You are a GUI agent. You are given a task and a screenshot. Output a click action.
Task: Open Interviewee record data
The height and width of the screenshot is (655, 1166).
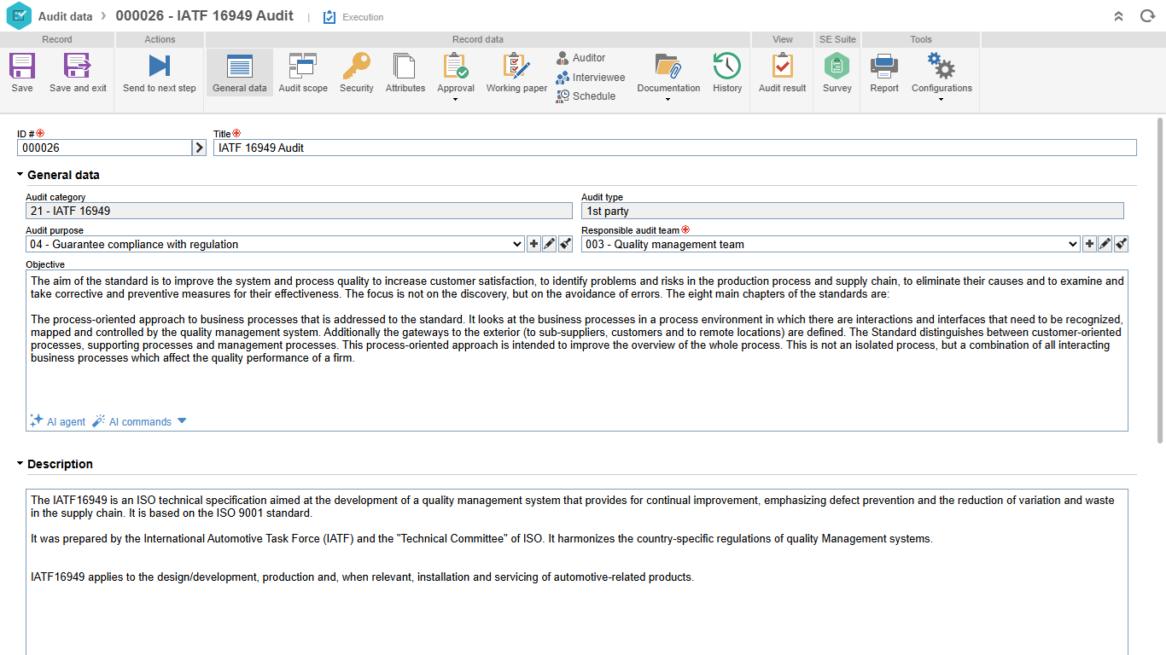click(x=591, y=78)
